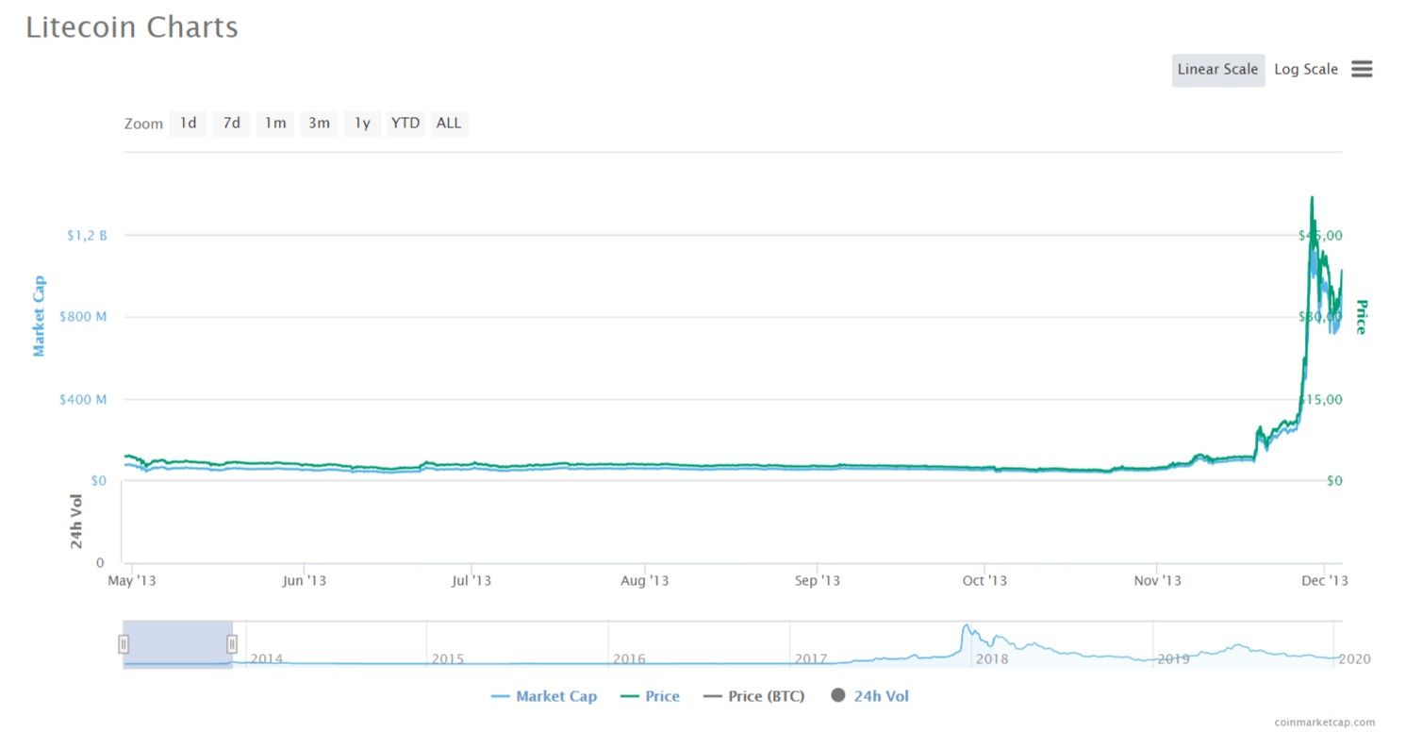Click the 2017 label in navigator

coord(811,658)
